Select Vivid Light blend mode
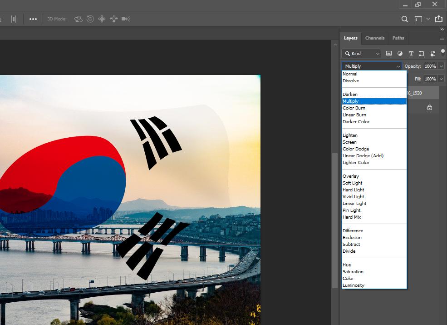 [374, 197]
